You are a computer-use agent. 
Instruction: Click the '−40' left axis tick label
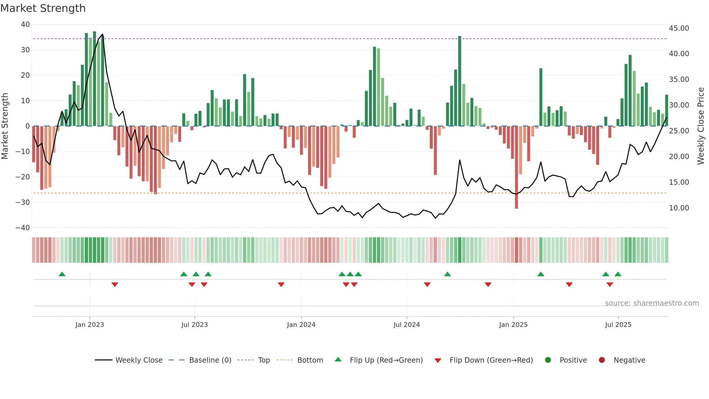(23, 228)
